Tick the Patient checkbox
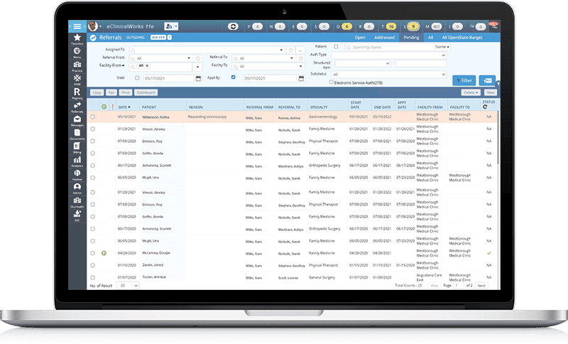 click(x=336, y=46)
